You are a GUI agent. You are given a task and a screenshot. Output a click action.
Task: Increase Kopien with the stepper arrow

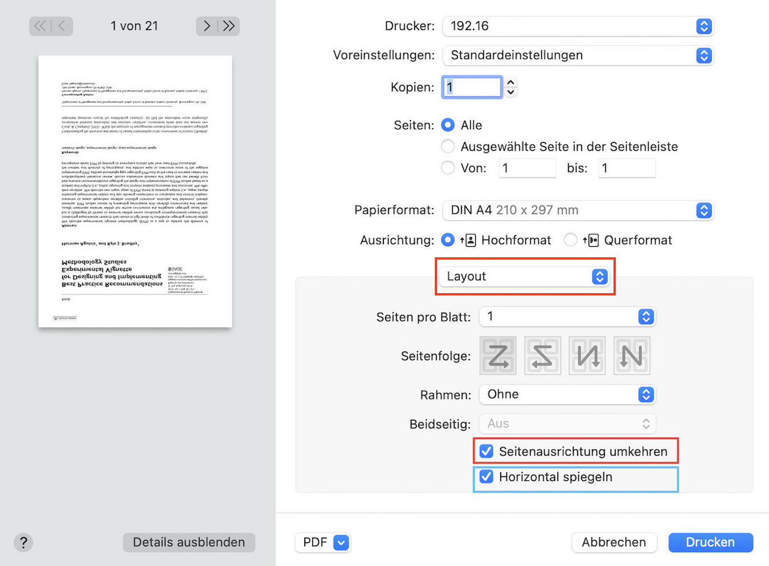tap(511, 83)
